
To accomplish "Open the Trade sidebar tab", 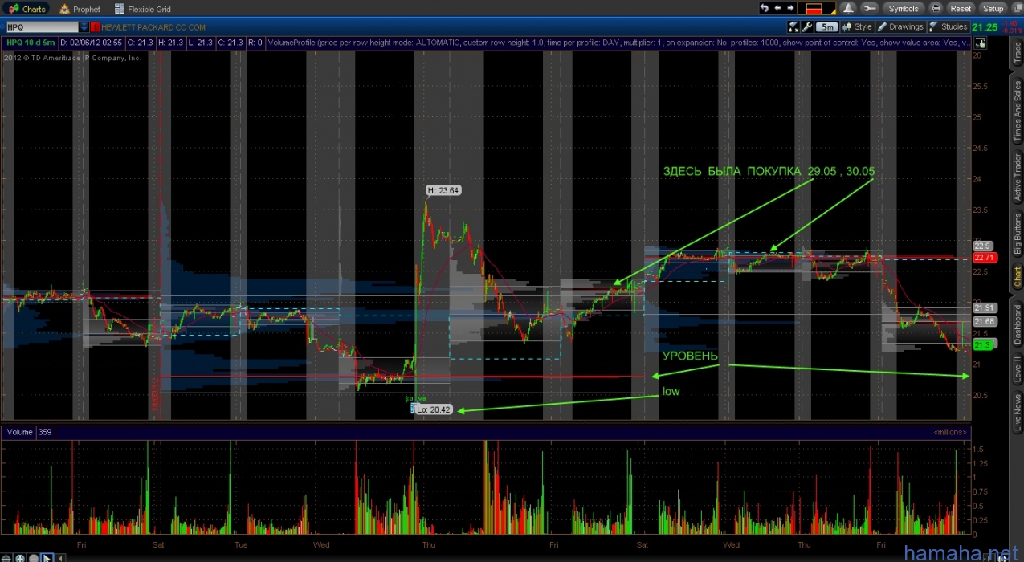I will point(1017,53).
